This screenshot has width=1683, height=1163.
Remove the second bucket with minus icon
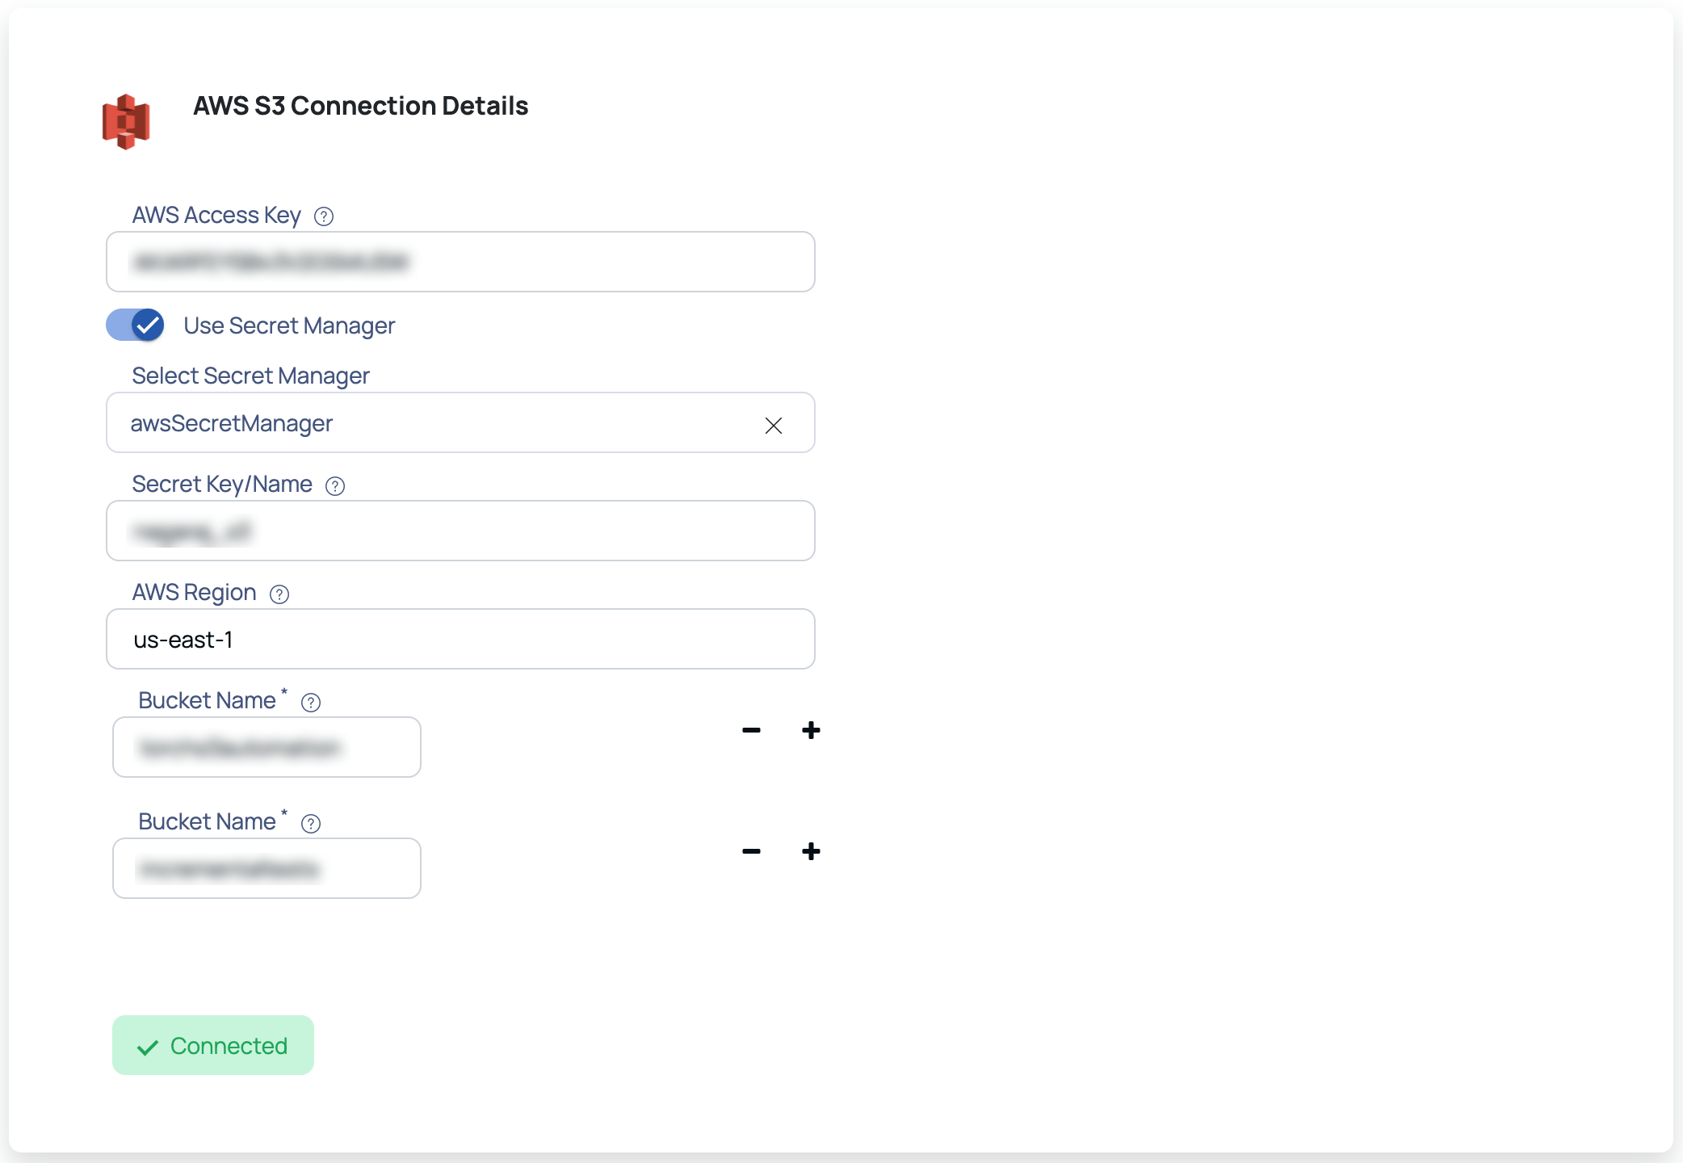(x=751, y=851)
